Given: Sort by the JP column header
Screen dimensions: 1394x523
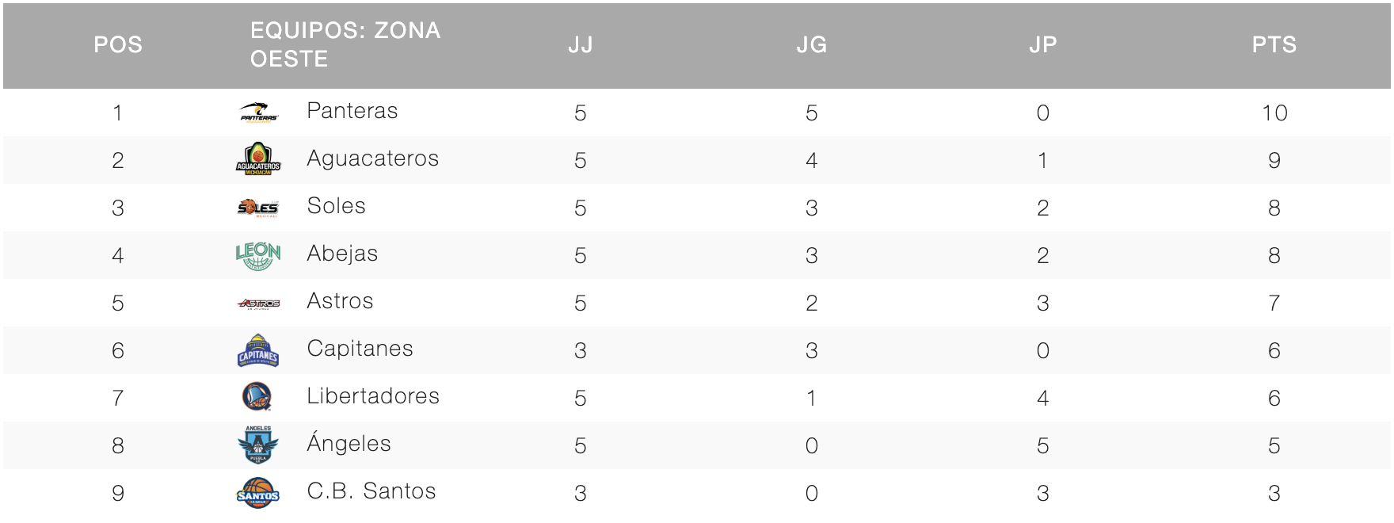Looking at the screenshot, I should pyautogui.click(x=1043, y=44).
